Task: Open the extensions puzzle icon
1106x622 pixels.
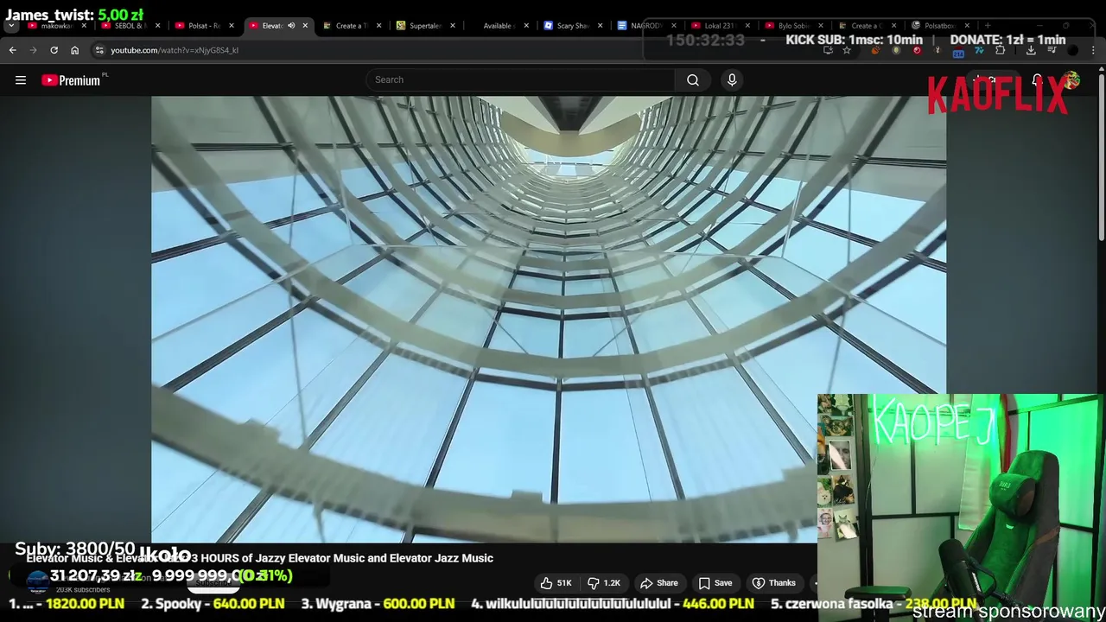Action: coord(1001,50)
